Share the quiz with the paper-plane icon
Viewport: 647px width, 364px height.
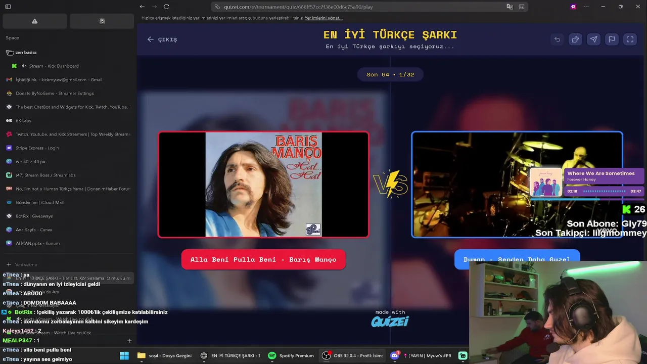(593, 39)
